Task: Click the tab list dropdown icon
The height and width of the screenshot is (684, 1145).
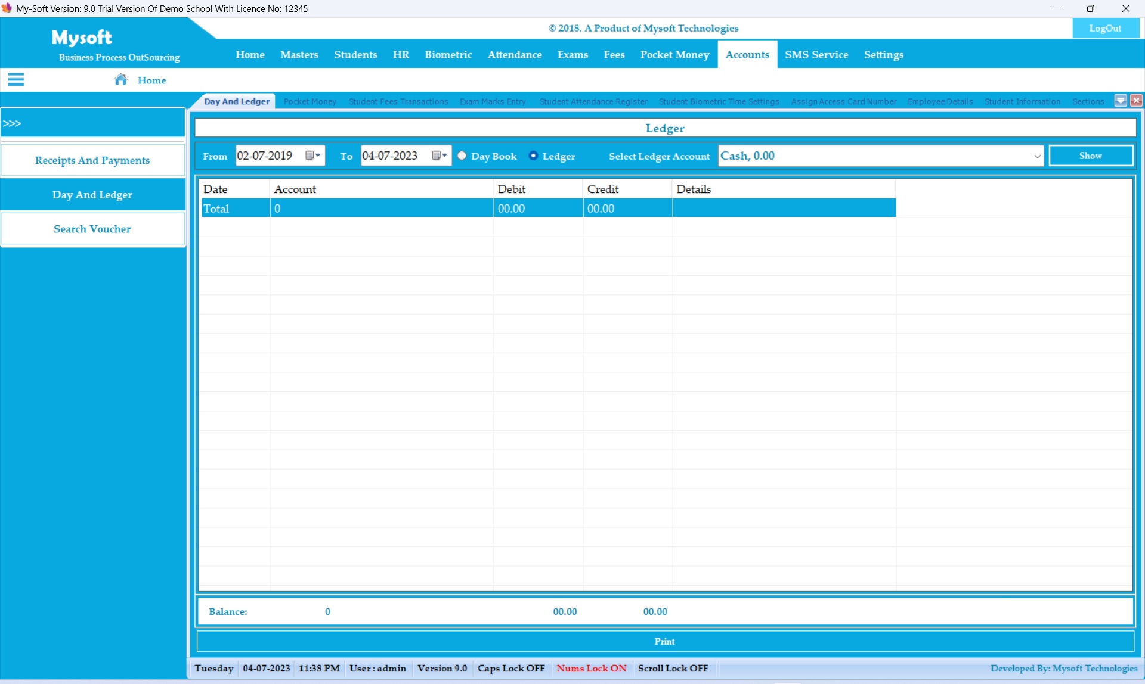Action: (1121, 101)
